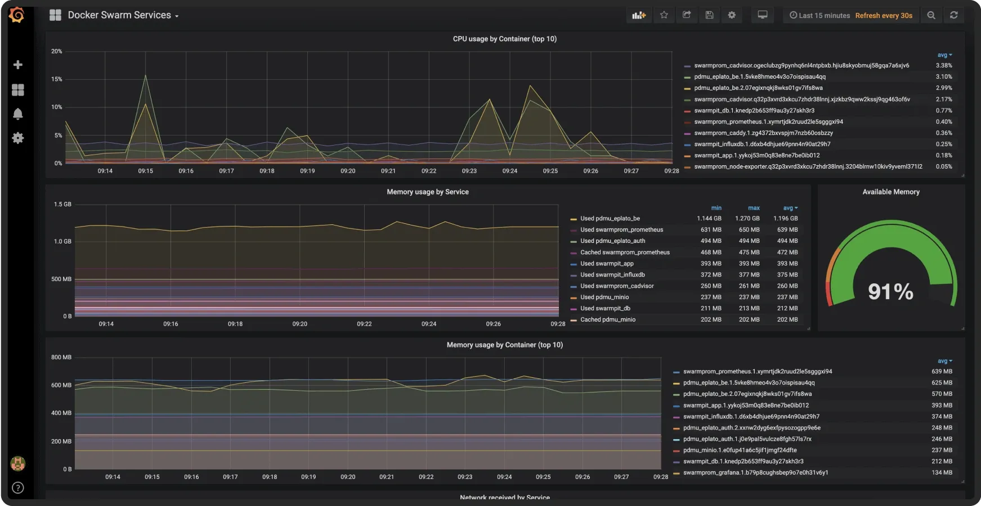This screenshot has width=981, height=506.
Task: Click Create plus icon in sidebar
Action: click(18, 65)
